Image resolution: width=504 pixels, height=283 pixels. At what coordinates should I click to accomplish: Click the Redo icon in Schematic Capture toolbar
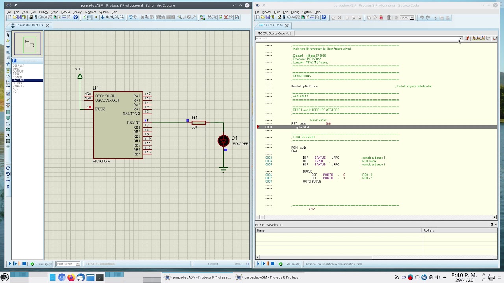(x=135, y=17)
